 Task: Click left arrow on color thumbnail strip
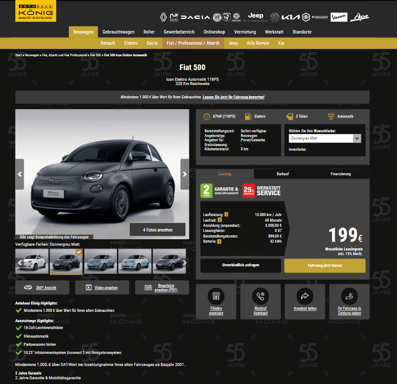(20, 262)
